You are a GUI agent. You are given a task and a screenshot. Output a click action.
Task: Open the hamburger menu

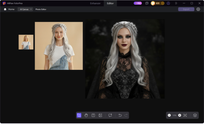point(176,3)
